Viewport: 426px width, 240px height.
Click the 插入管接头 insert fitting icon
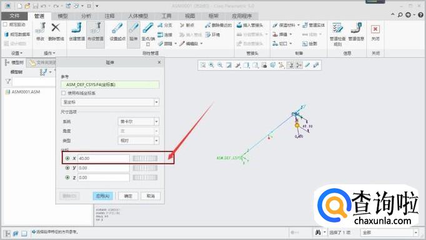(239, 25)
